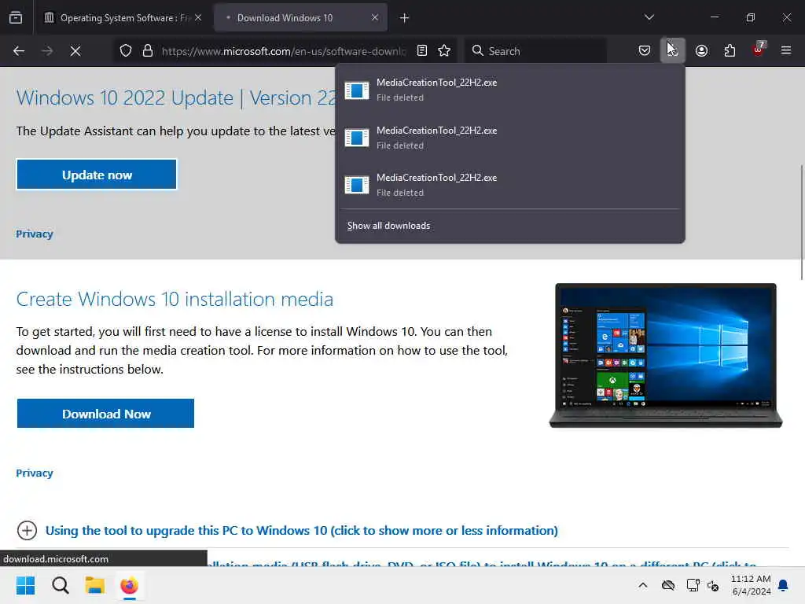Open the clock showing 11:12 AM
Viewport: 805px width, 604px height.
(x=751, y=585)
